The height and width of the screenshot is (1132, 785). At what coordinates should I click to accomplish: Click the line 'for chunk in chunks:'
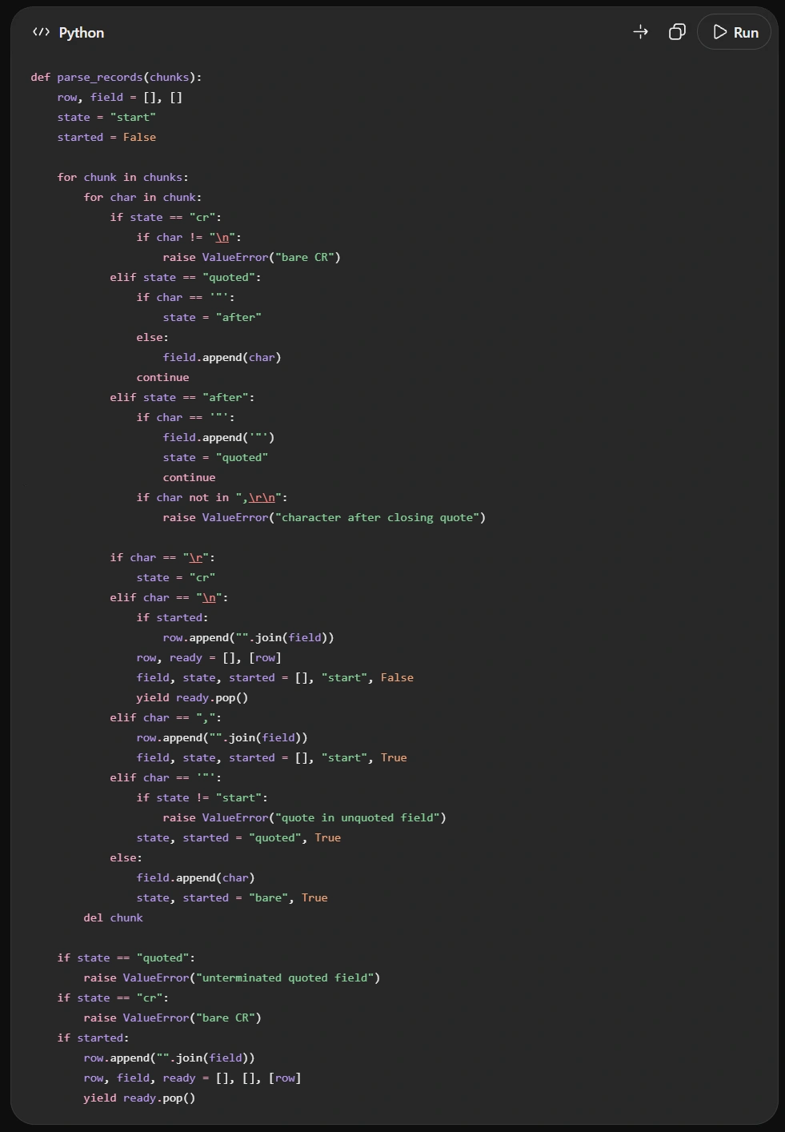[123, 177]
